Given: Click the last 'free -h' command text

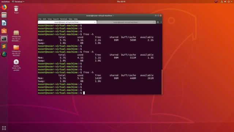Looking at the screenshot, I should coord(88,73).
